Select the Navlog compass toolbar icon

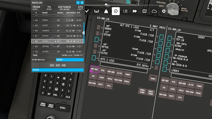(116, 11)
